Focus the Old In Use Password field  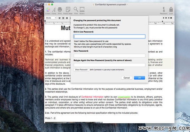coord(109,37)
